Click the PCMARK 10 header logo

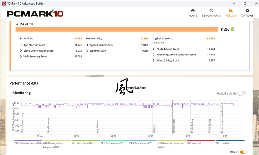coord(36,14)
